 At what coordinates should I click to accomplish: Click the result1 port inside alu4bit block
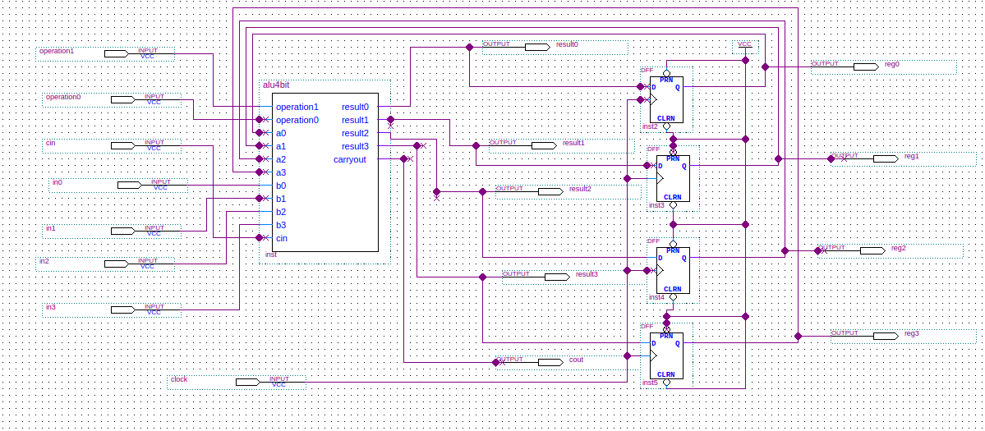click(355, 120)
